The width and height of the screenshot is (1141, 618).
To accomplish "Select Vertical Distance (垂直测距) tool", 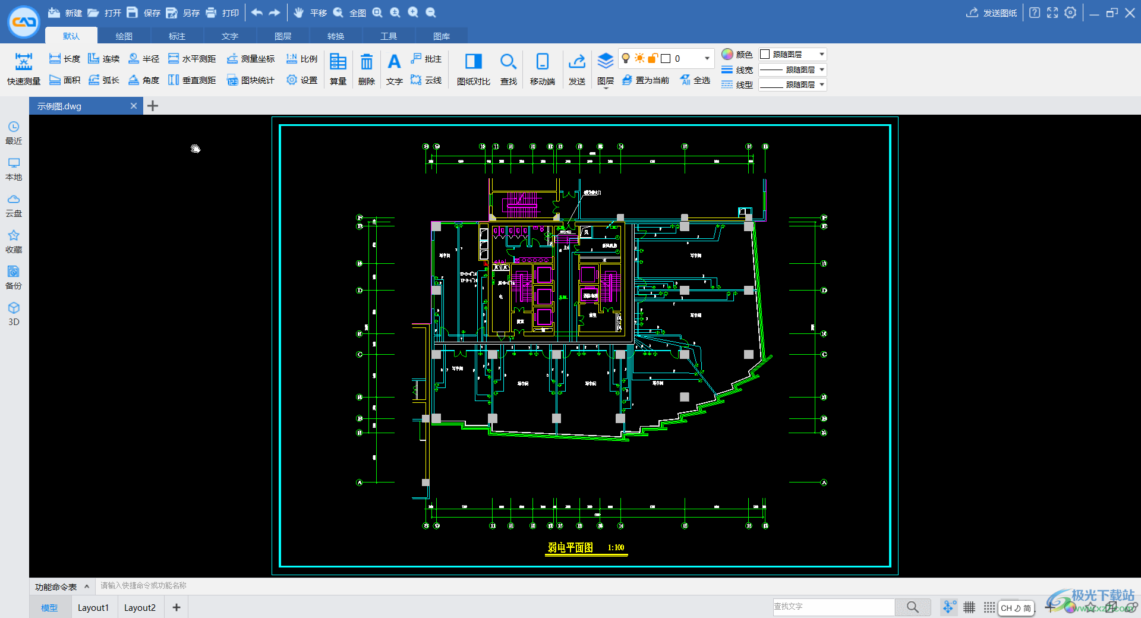I will 191,80.
